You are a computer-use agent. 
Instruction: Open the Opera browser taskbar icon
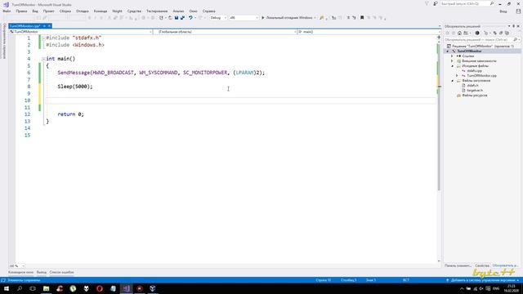click(x=100, y=288)
